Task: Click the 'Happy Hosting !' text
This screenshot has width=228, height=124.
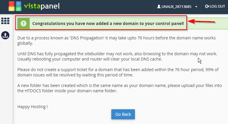Action: pyautogui.click(x=32, y=107)
